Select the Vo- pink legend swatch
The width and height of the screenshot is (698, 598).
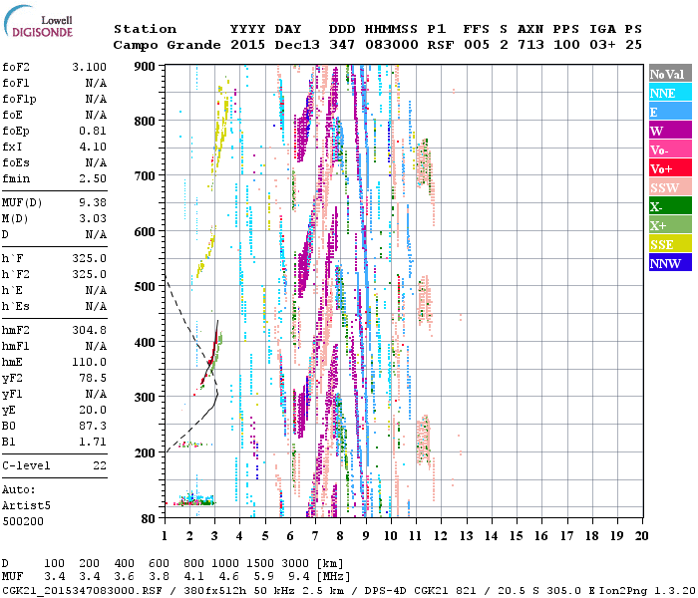pos(670,149)
